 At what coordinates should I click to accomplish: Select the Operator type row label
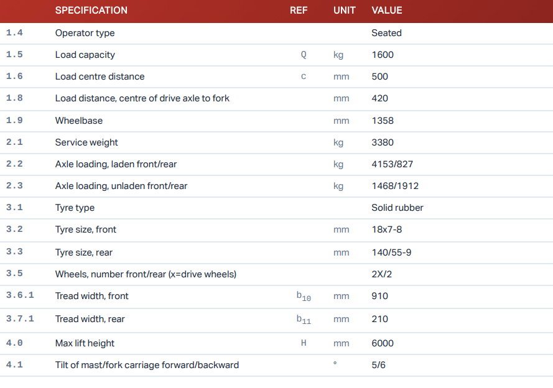[85, 33]
